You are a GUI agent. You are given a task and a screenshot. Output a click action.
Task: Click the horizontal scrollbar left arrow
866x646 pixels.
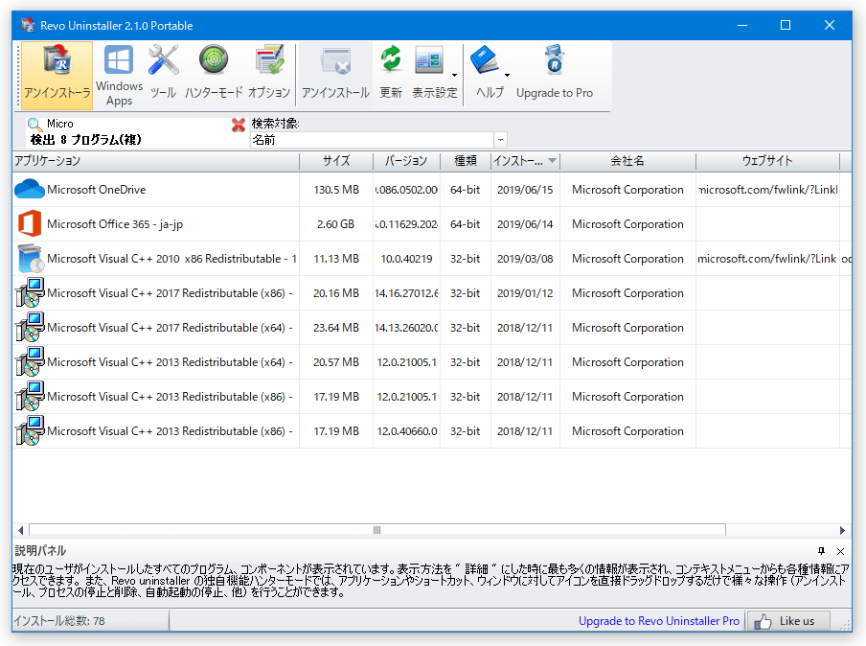click(20, 530)
